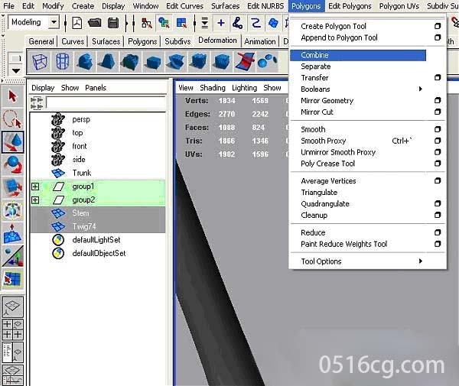The width and height of the screenshot is (459, 386).
Task: Open Reduce options box
Action: [438, 232]
